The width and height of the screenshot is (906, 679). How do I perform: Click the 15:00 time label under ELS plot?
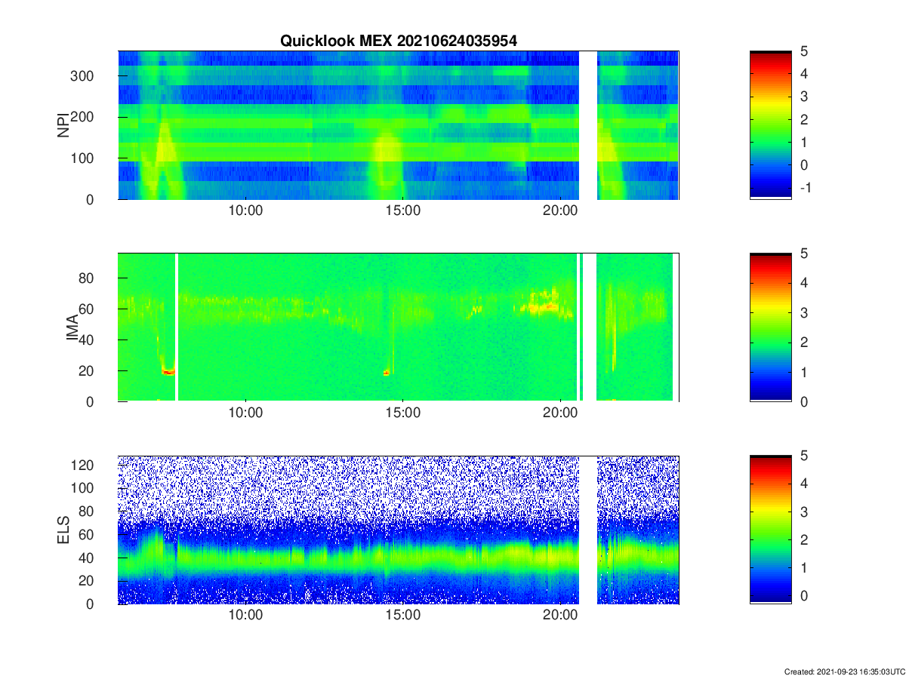pos(402,615)
